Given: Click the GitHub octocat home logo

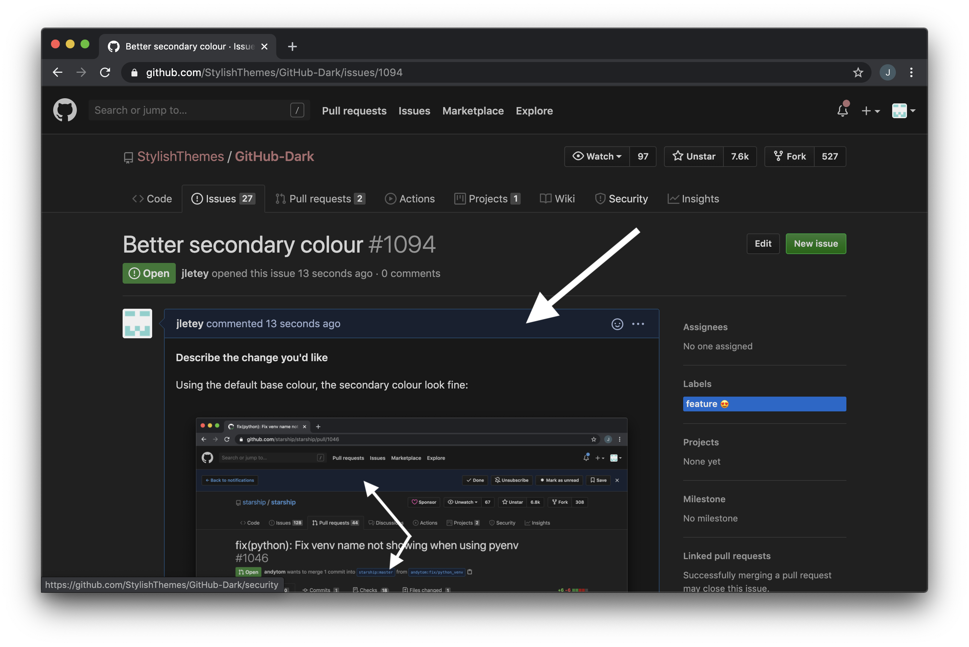Looking at the screenshot, I should pos(65,110).
